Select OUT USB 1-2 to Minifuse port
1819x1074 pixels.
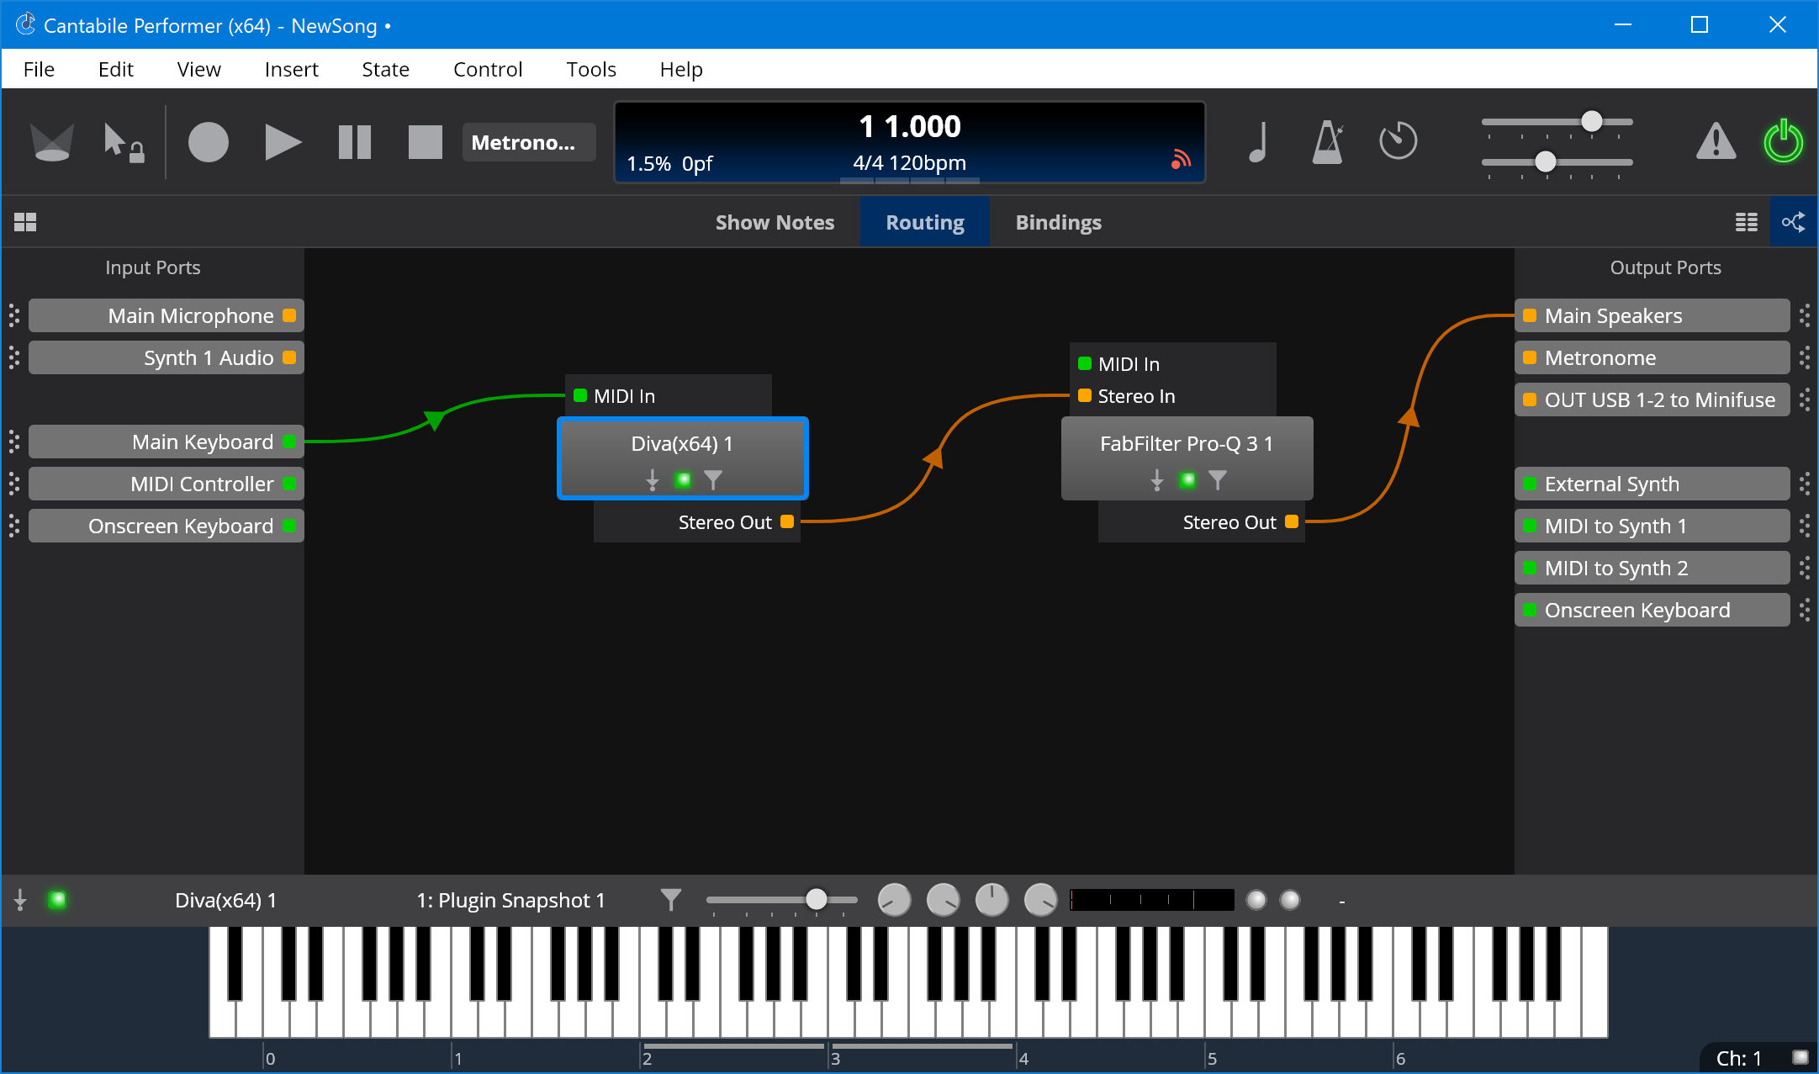(1652, 399)
